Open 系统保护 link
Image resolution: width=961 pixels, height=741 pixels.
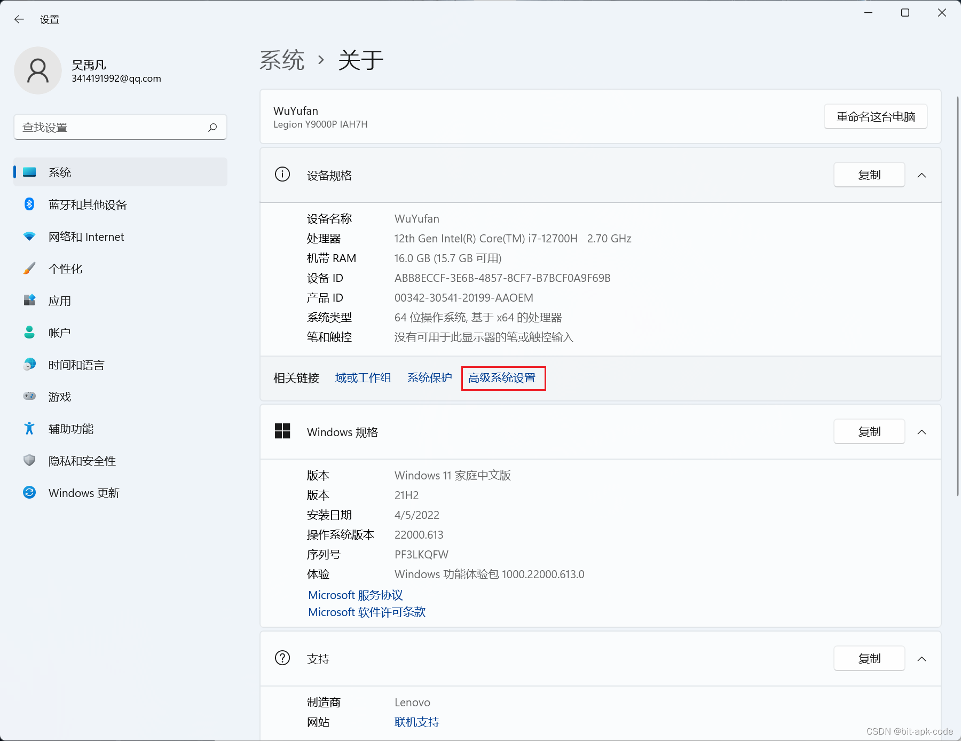(x=429, y=378)
